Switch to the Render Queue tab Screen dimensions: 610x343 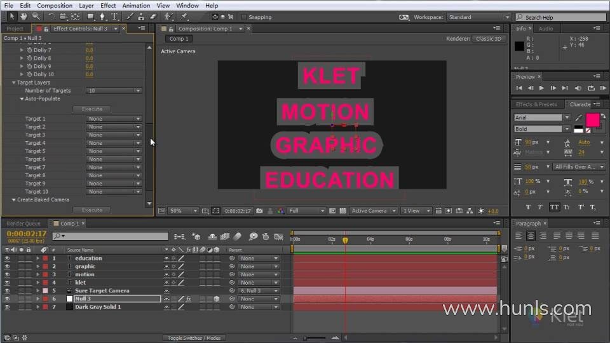(x=24, y=224)
